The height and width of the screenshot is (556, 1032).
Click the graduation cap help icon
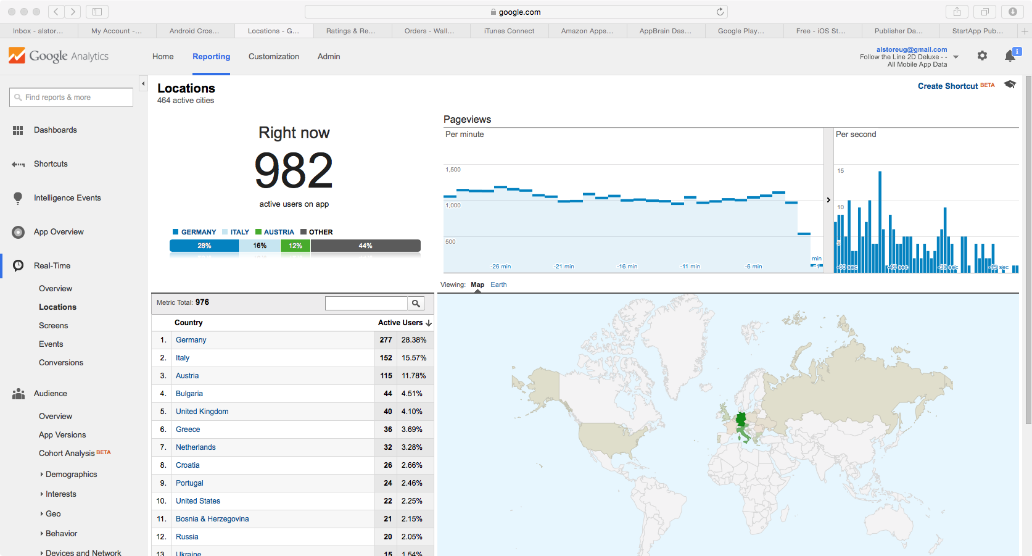(x=1010, y=85)
